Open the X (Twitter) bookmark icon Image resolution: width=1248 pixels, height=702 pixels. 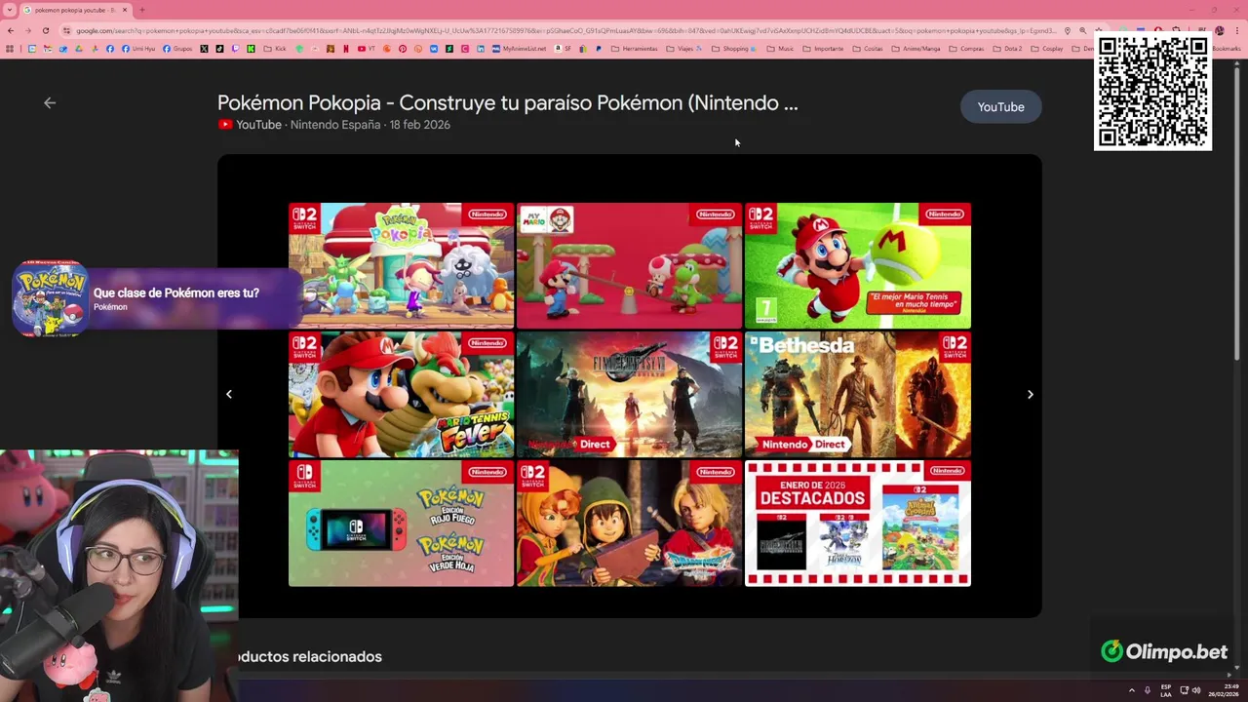coord(204,49)
